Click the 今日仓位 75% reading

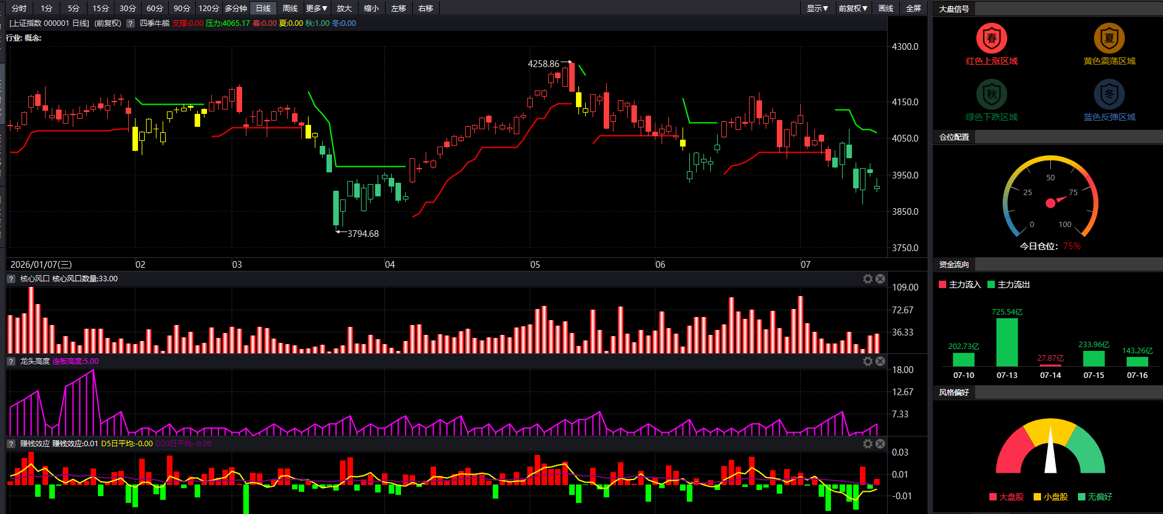[x=1050, y=246]
